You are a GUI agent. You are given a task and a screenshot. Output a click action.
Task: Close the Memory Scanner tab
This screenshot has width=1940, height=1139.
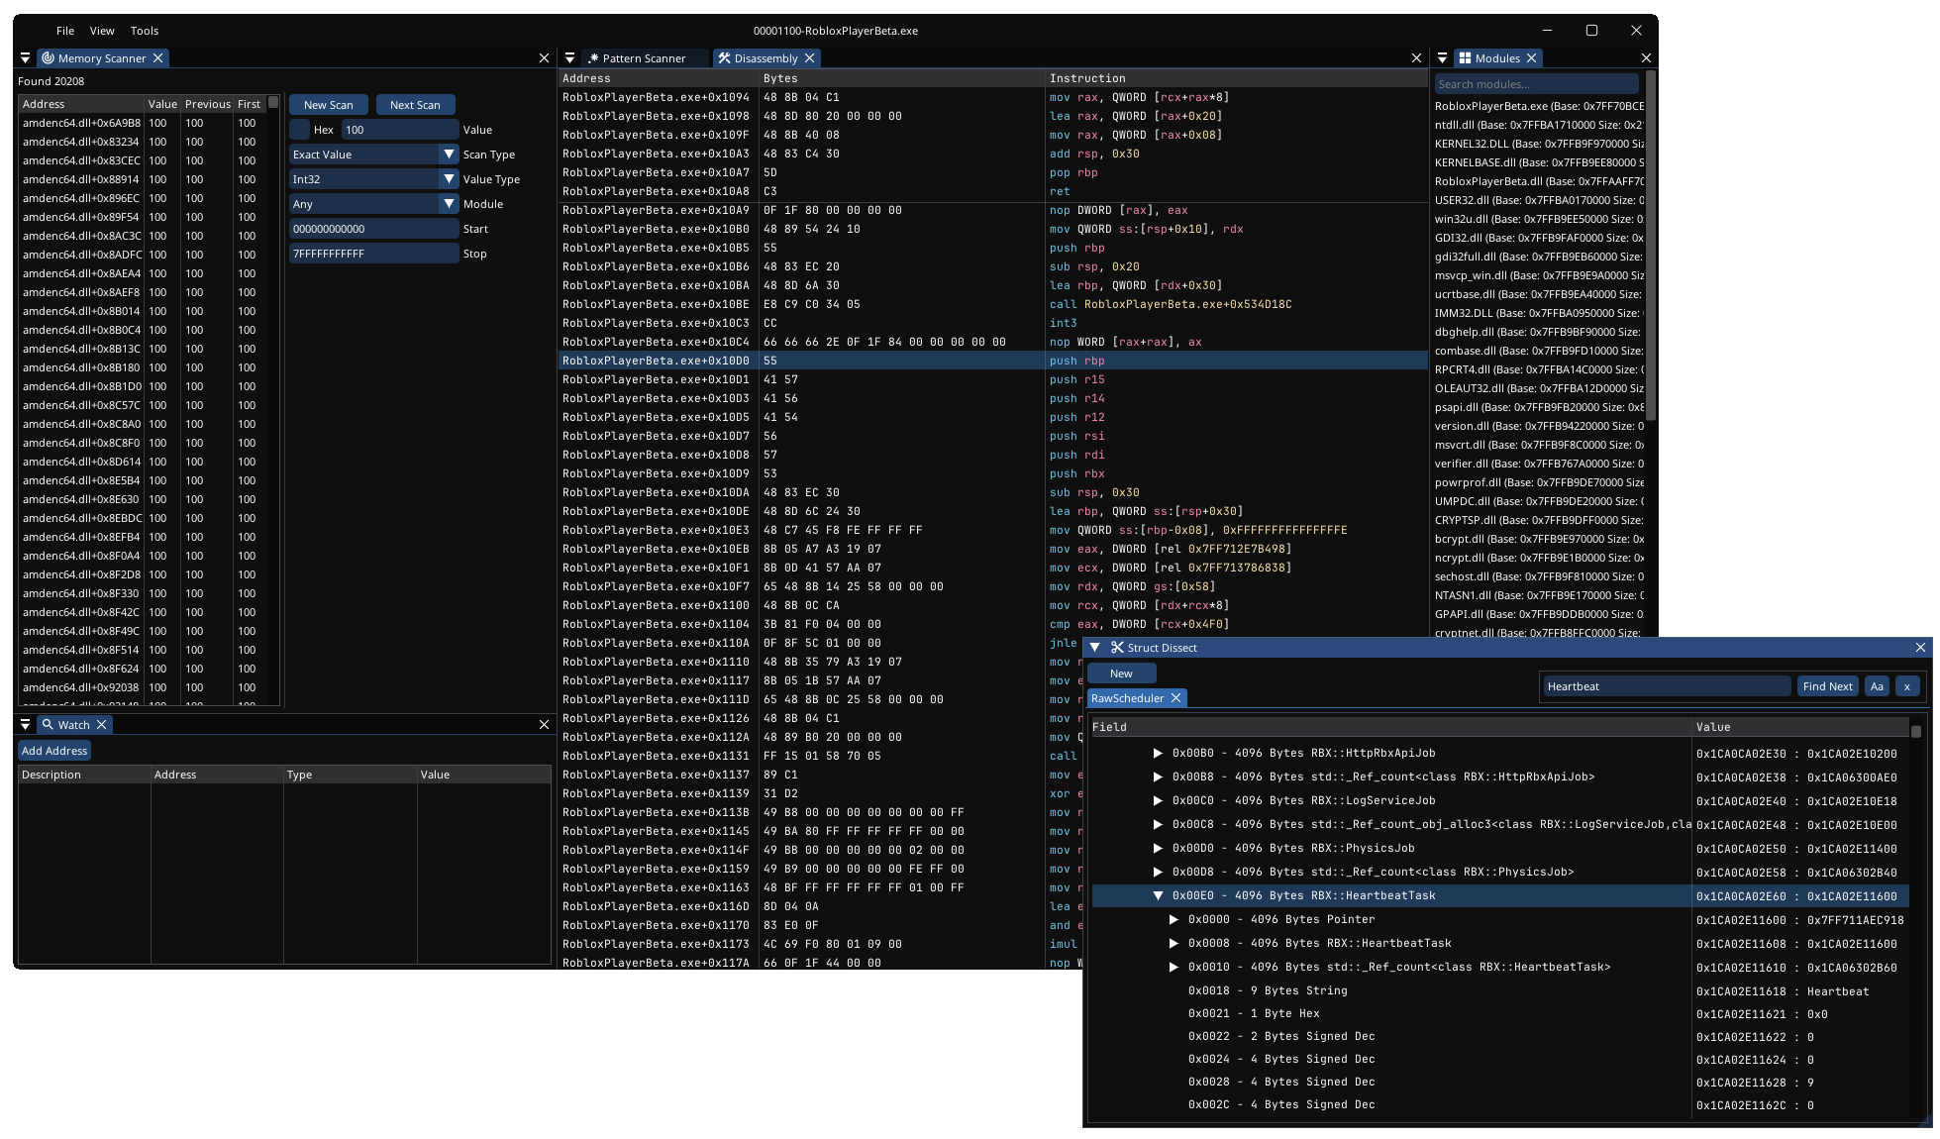tap(158, 58)
